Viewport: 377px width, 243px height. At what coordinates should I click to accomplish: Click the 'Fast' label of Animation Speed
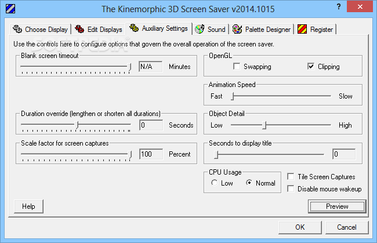[x=216, y=96]
